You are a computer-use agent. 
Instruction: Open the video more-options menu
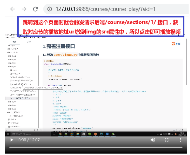click(x=180, y=140)
